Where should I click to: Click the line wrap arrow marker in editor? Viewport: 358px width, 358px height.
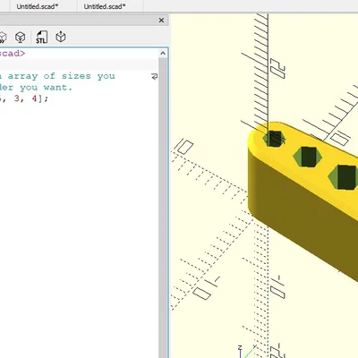[154, 76]
